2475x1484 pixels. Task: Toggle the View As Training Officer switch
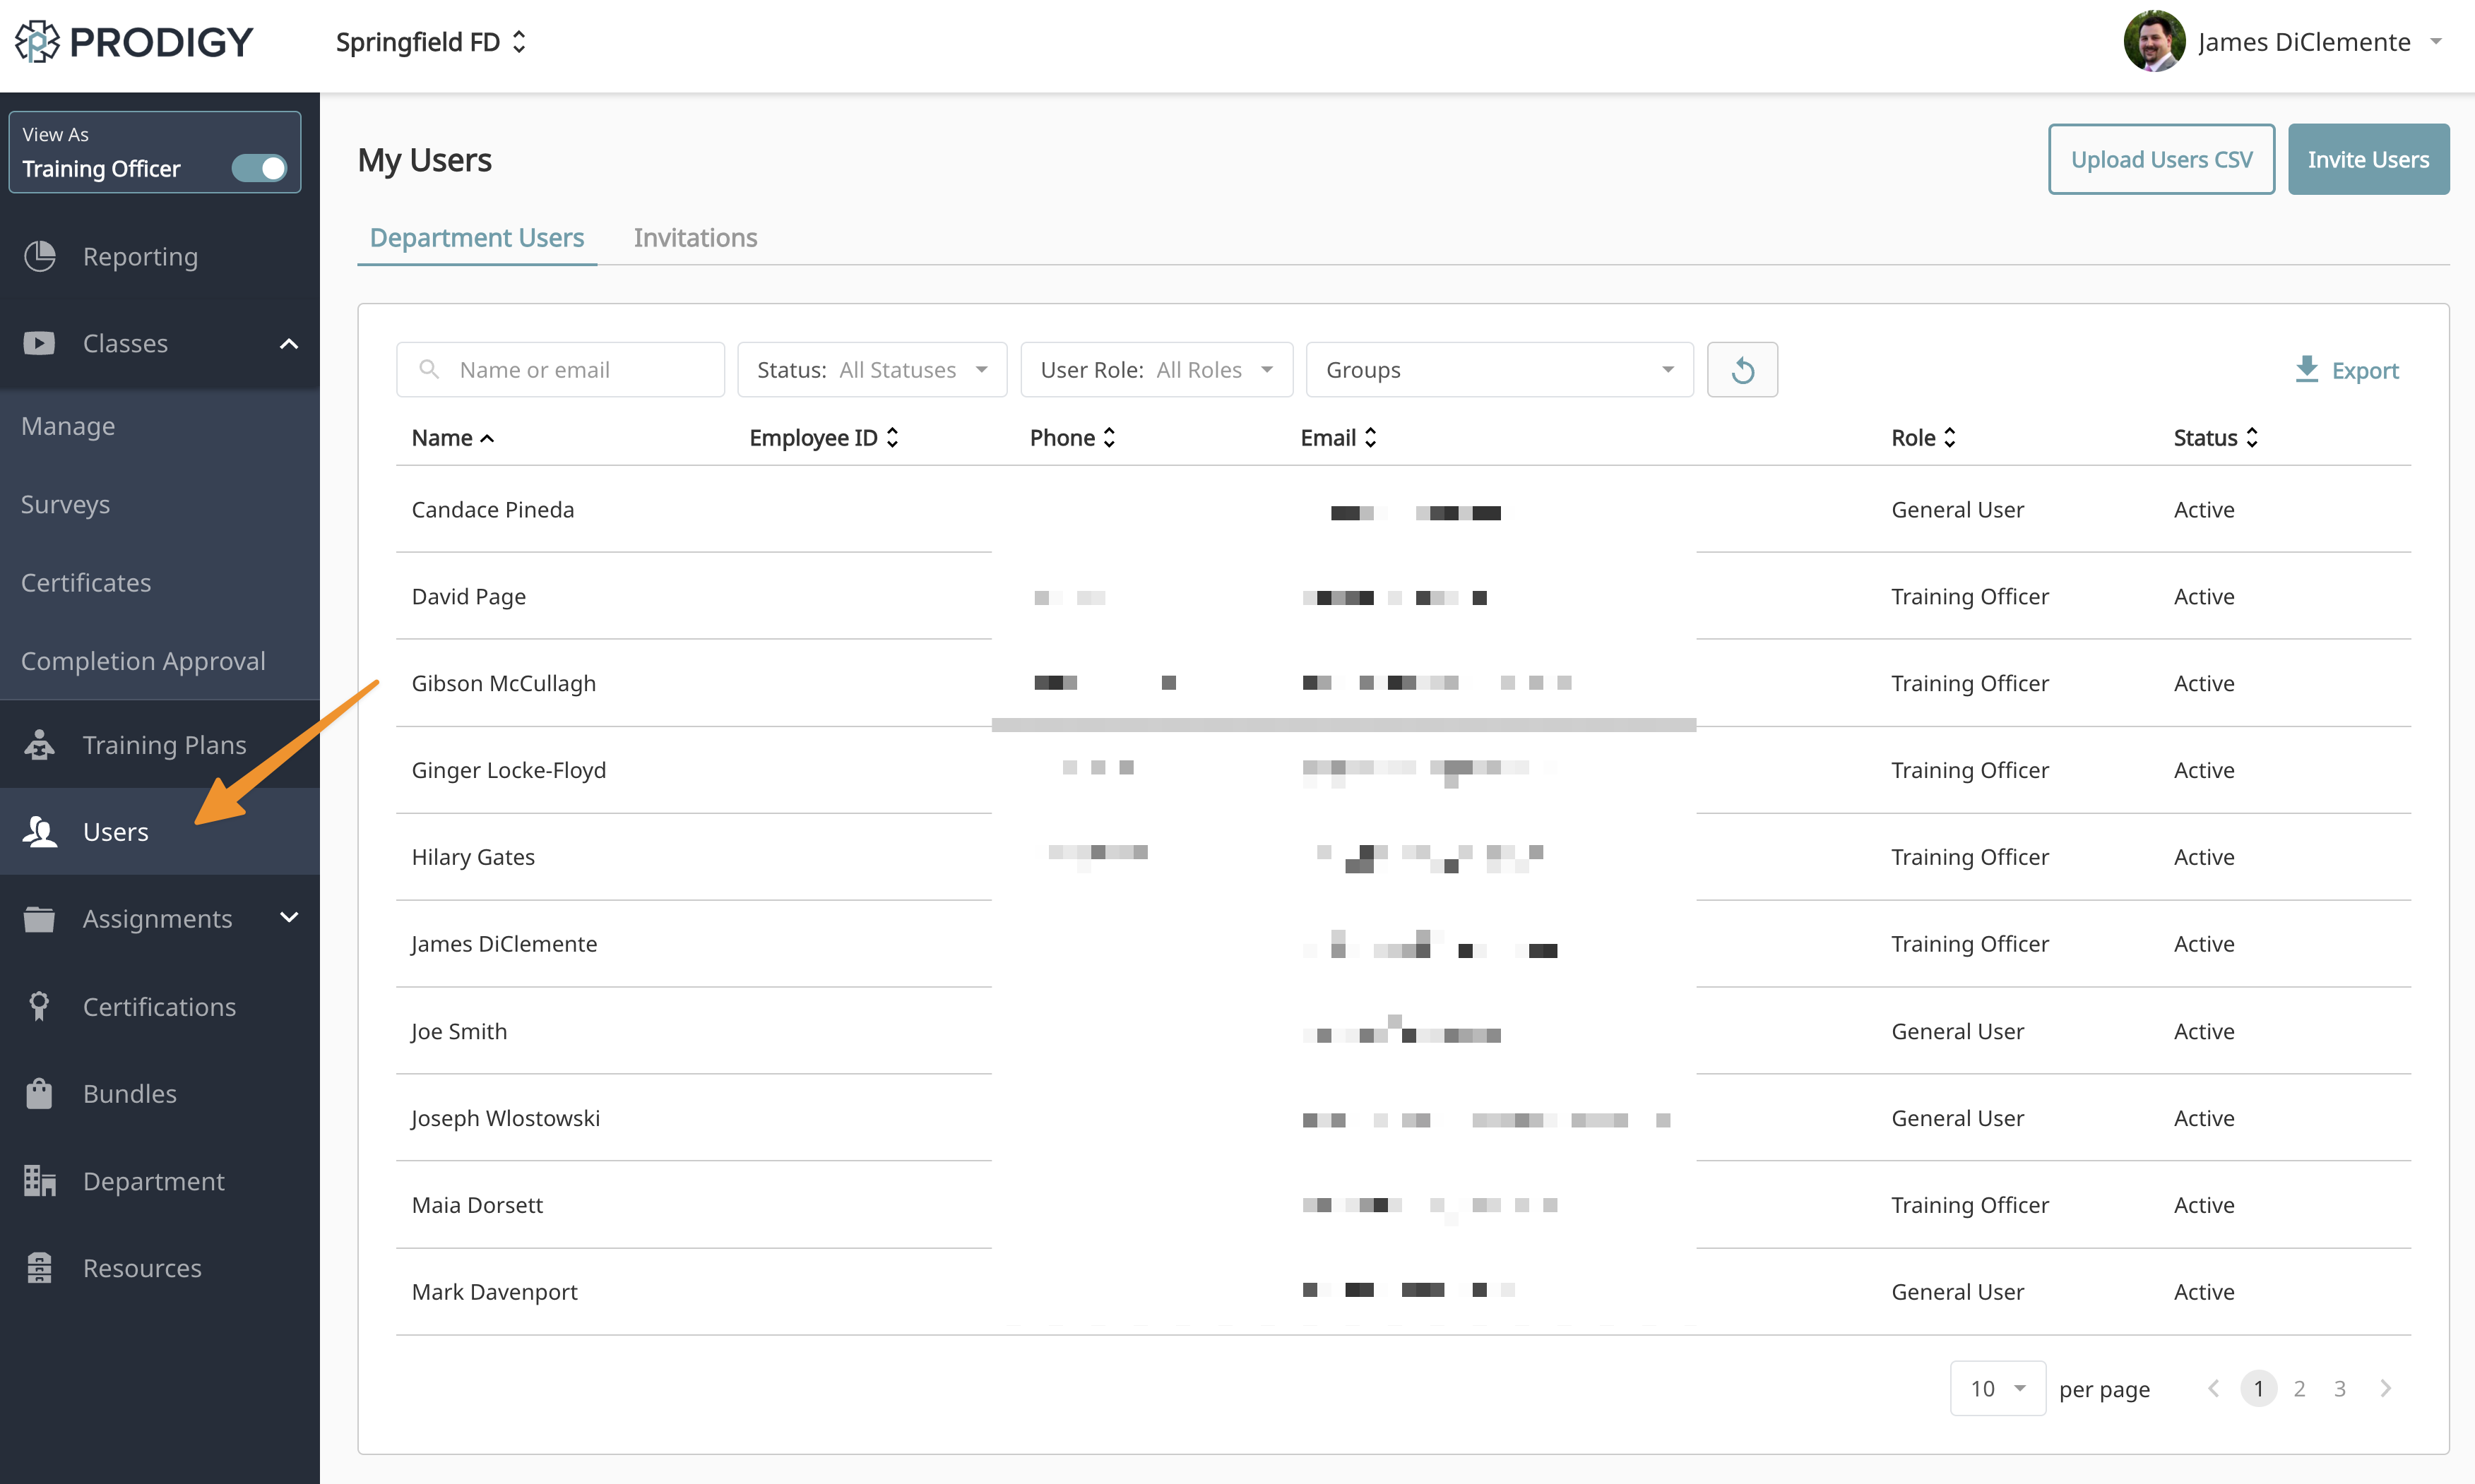coord(258,168)
